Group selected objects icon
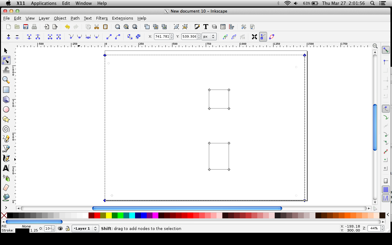Image resolution: width=392 pixels, height=245 pixels. pyautogui.click(x=176, y=27)
